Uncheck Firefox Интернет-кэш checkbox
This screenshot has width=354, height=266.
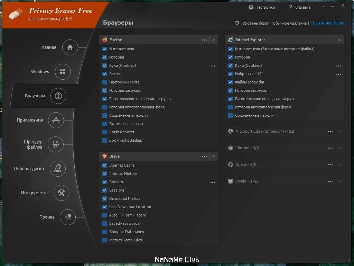pos(104,49)
